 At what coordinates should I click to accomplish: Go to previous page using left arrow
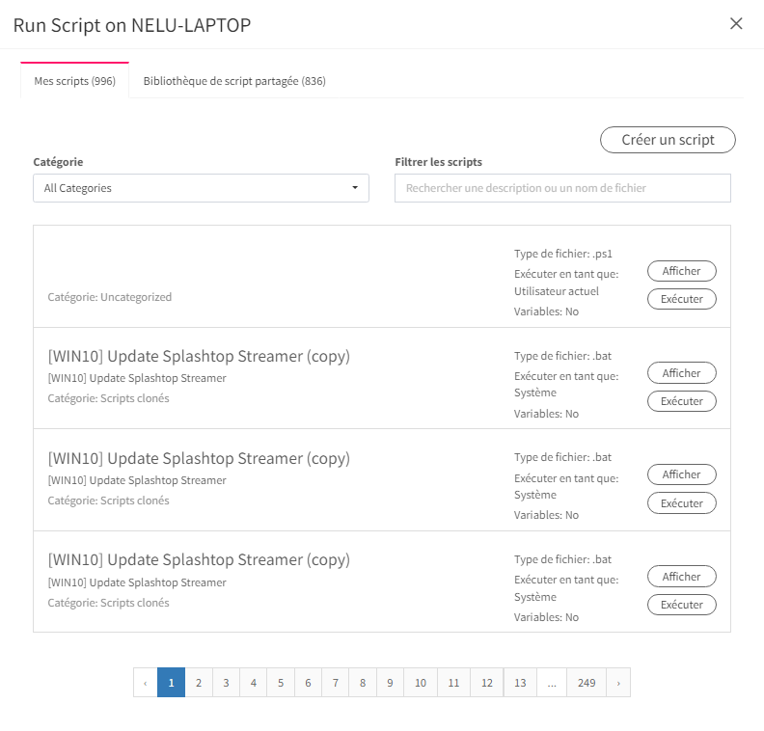[x=145, y=683]
